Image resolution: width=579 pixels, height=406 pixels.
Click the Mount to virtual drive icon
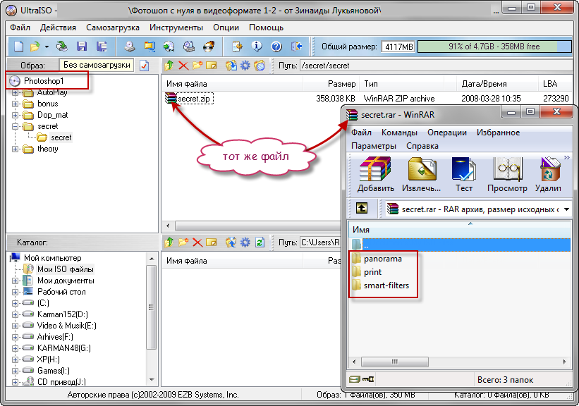[x=189, y=47]
